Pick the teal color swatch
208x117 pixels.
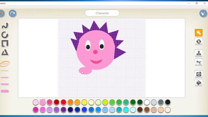tap(119, 110)
